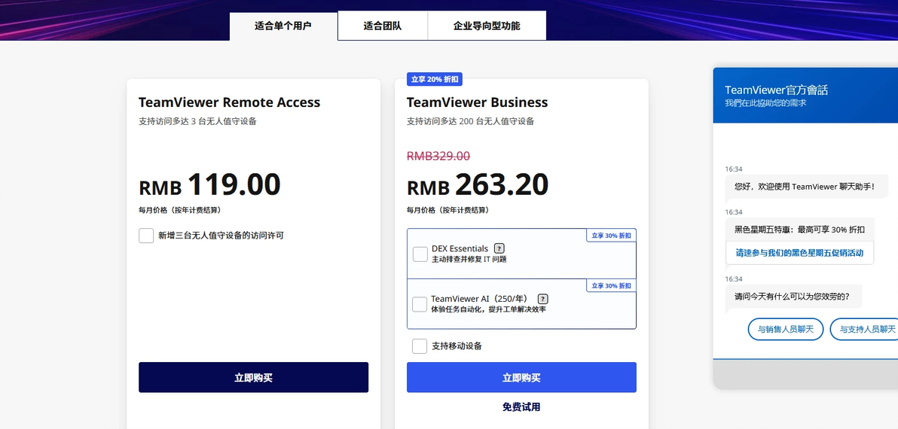898x429 pixels.
Task: Switch to the 适合团队 tab
Action: tap(383, 26)
